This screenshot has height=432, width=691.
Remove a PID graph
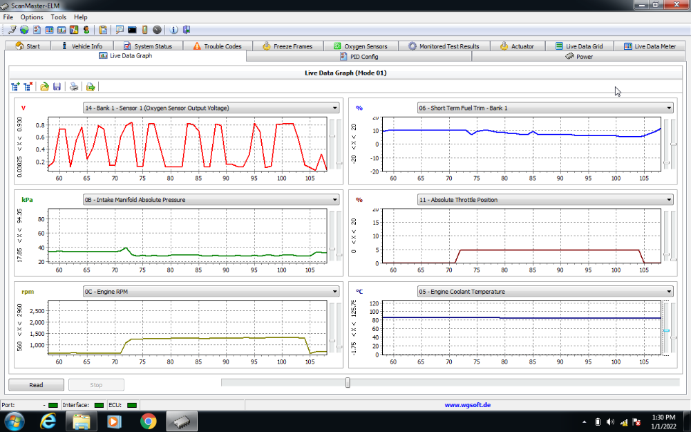(x=28, y=86)
